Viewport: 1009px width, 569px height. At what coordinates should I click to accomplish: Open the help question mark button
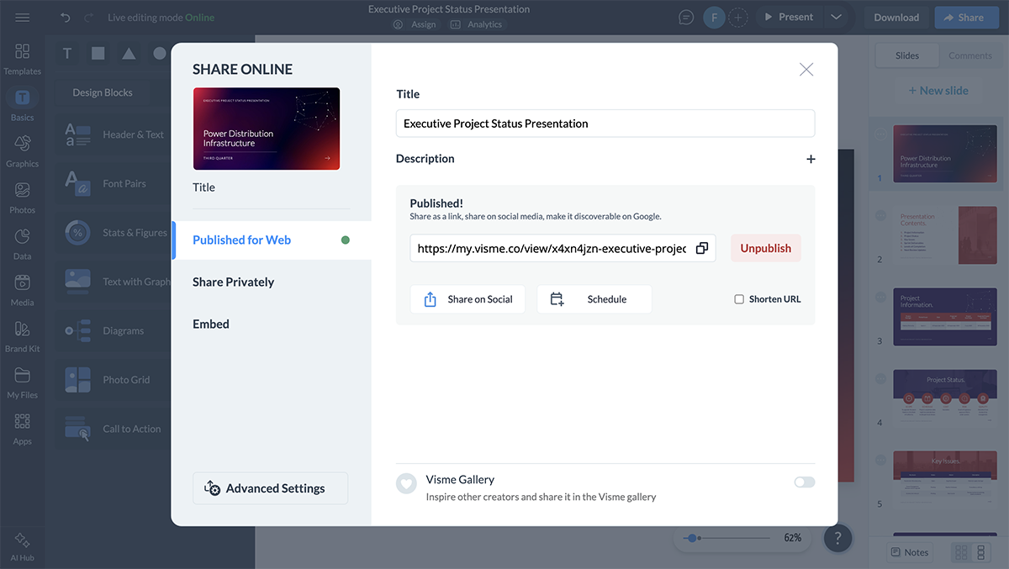pos(837,538)
